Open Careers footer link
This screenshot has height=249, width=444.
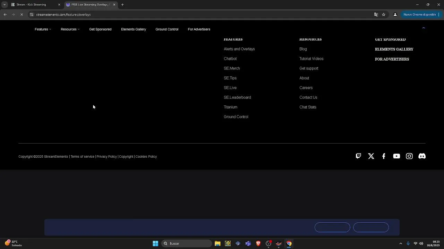click(x=306, y=88)
